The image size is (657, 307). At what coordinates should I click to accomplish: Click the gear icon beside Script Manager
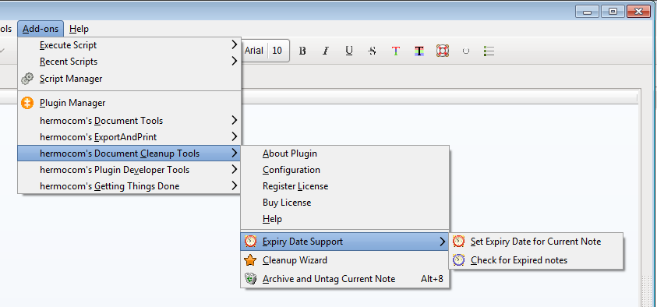tap(27, 79)
